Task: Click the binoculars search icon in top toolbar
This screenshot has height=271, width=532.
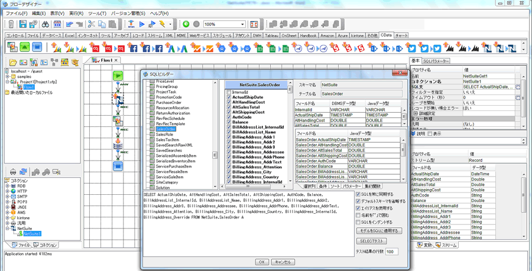Action: 46,24
